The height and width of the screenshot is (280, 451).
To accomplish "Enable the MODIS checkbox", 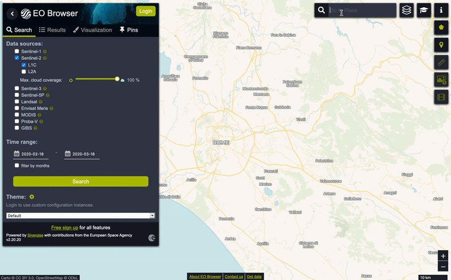I will point(17,115).
